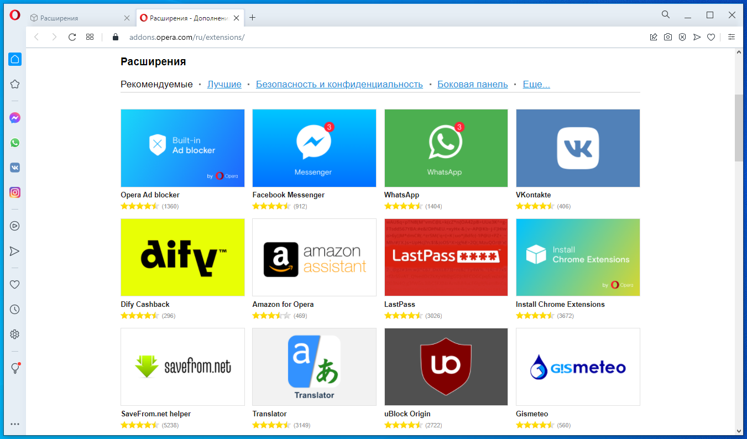Screen dimensions: 747x439
Task: Open the LastPass extension thumbnail
Action: (x=446, y=257)
